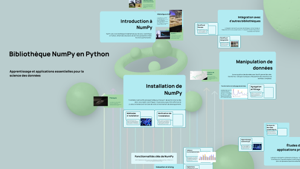Click Transformation et nettoyage de données card

coord(234,91)
